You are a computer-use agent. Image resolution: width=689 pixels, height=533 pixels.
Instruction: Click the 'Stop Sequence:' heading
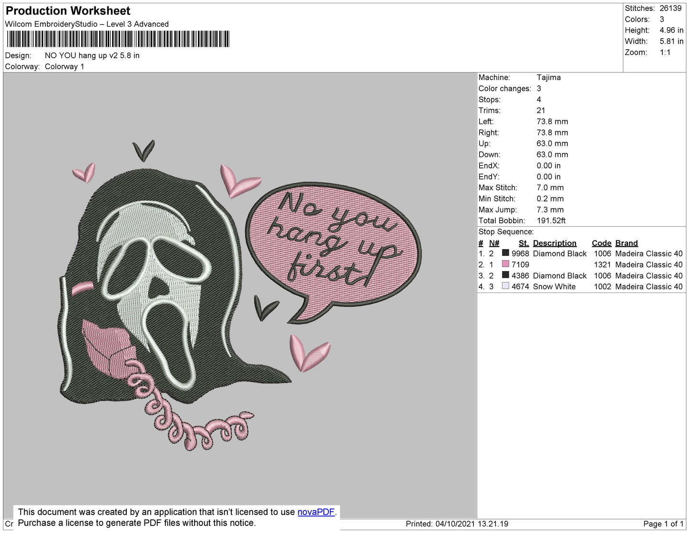(x=506, y=231)
